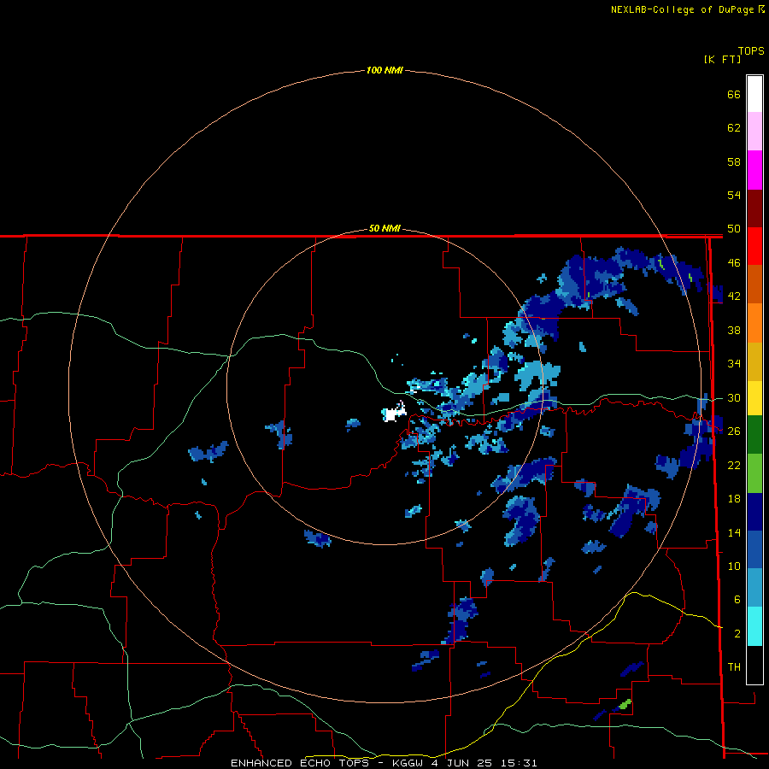Select the black TH legend swatch

point(754,665)
